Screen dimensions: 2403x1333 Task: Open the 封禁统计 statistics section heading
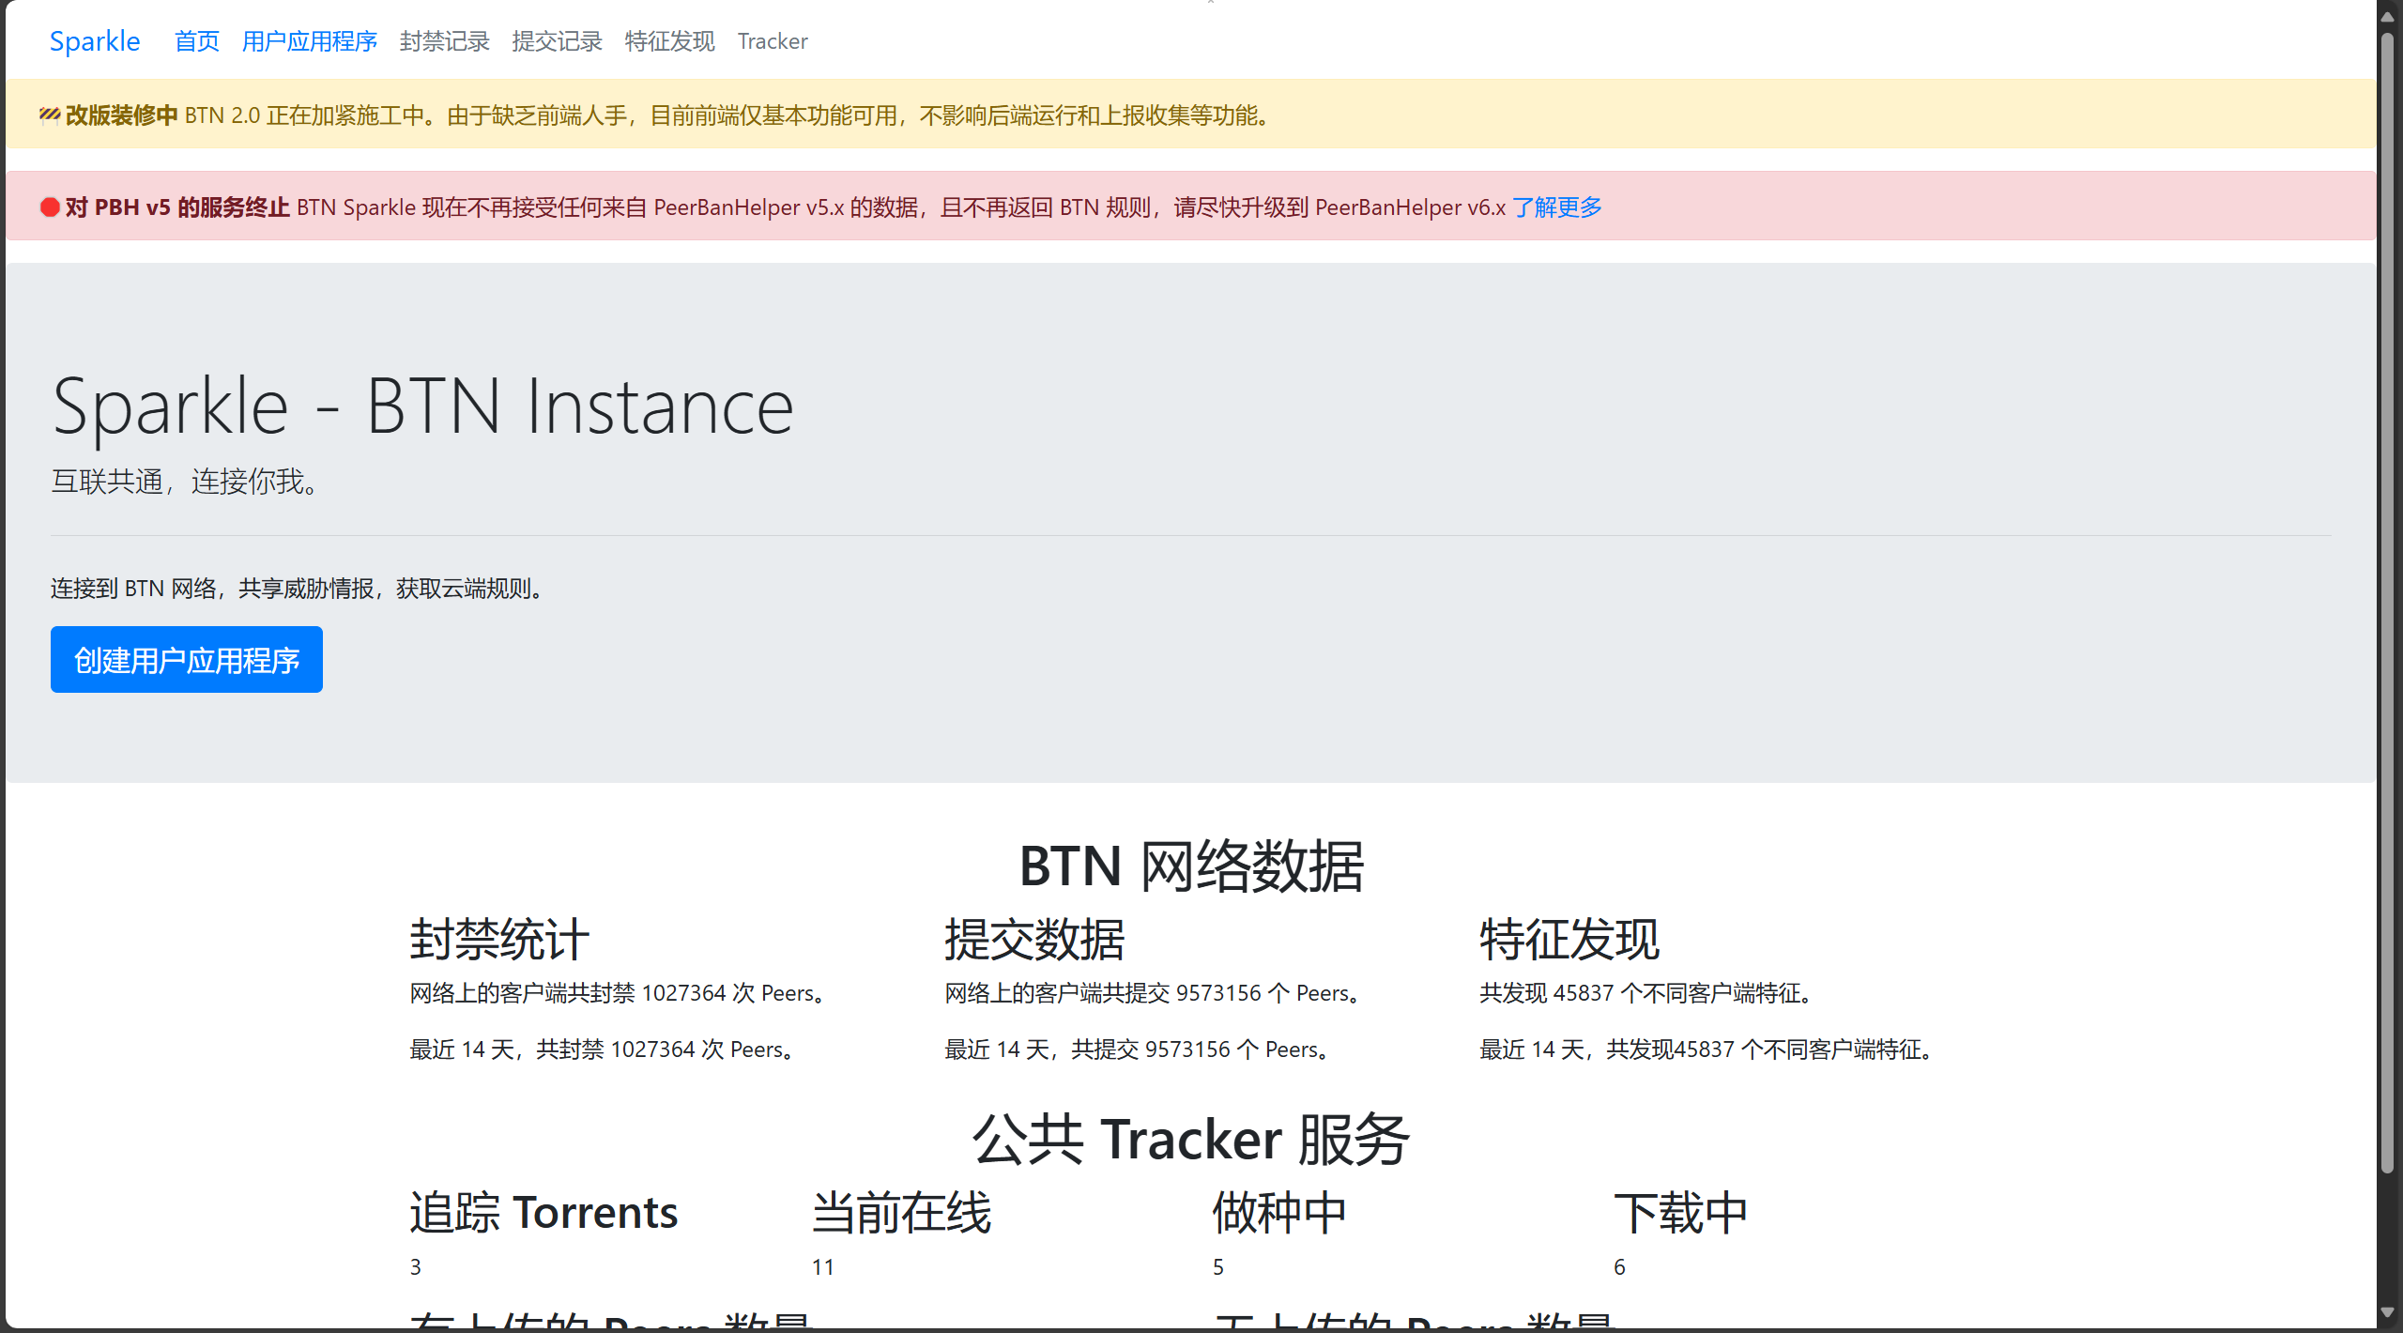pos(497,938)
